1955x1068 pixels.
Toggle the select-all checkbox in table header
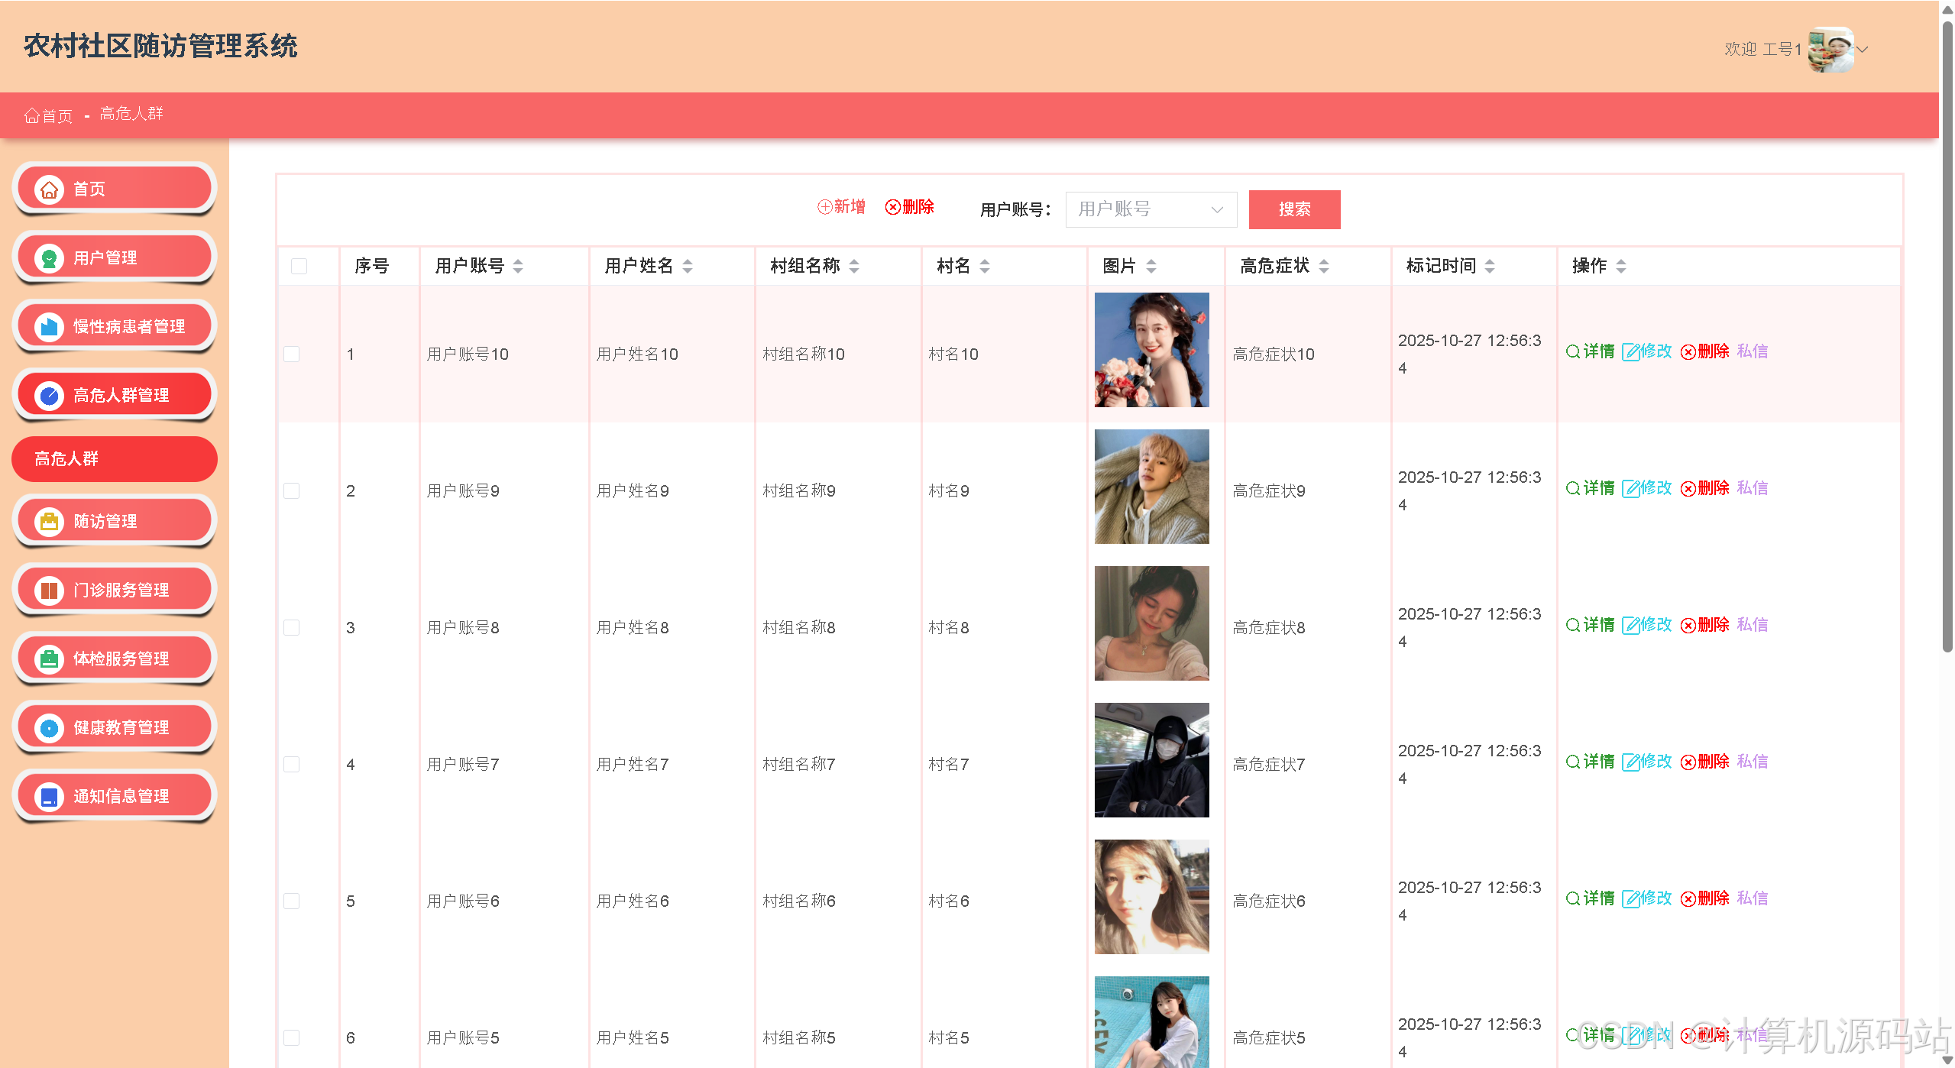[299, 266]
